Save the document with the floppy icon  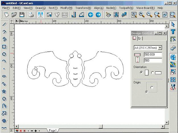tap(22, 15)
